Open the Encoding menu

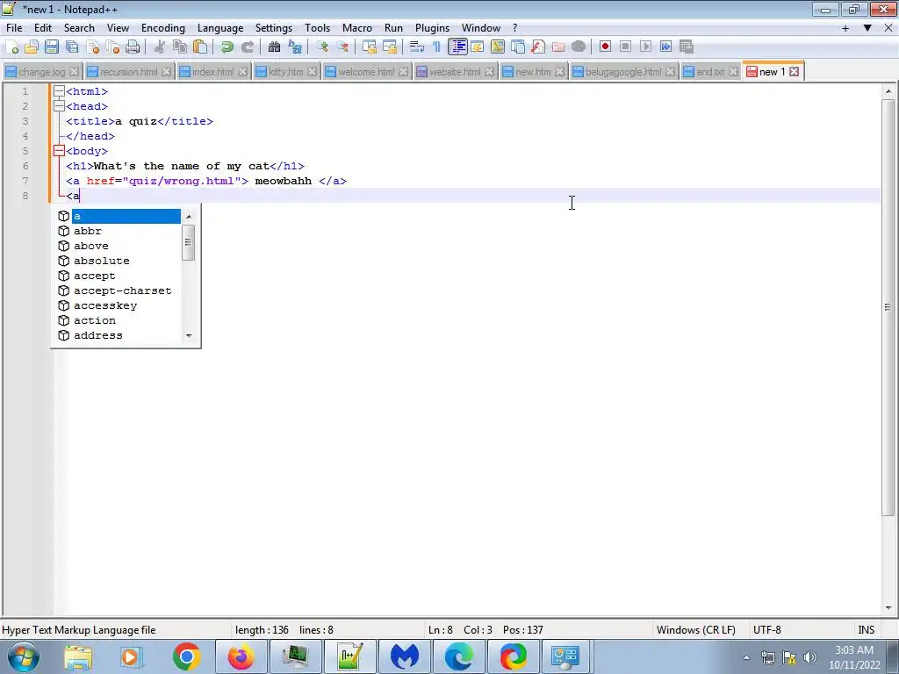click(x=162, y=28)
